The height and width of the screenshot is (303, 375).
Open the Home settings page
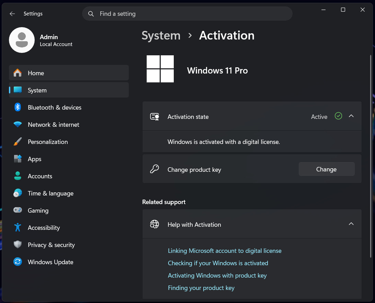pos(69,73)
